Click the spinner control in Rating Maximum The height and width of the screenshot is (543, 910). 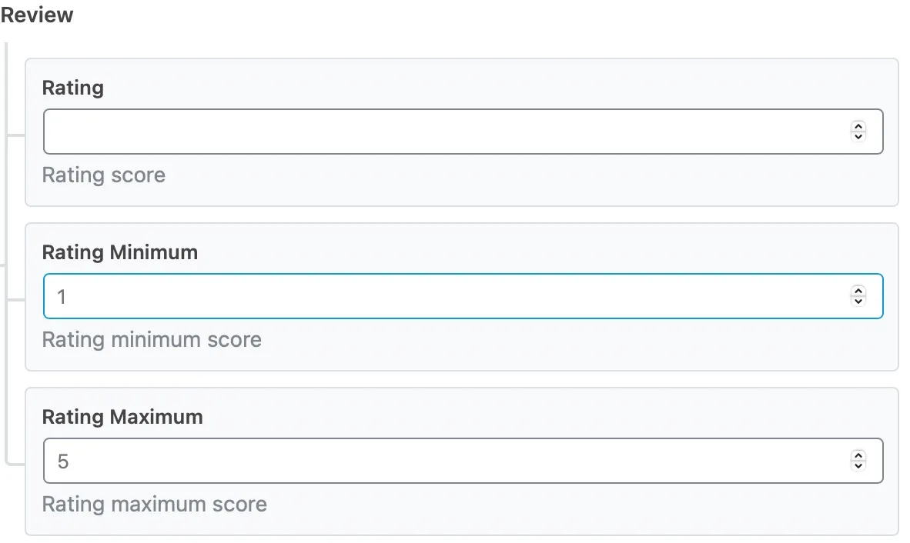[x=858, y=461]
